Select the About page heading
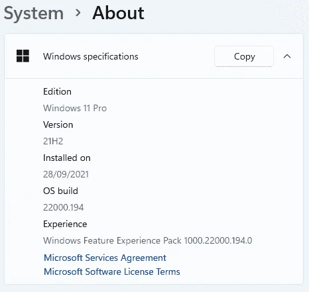 (x=118, y=13)
